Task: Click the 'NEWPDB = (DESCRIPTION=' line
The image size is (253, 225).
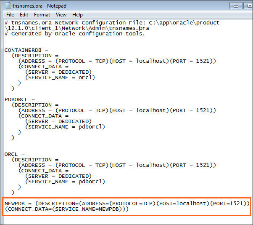Action: (127, 204)
